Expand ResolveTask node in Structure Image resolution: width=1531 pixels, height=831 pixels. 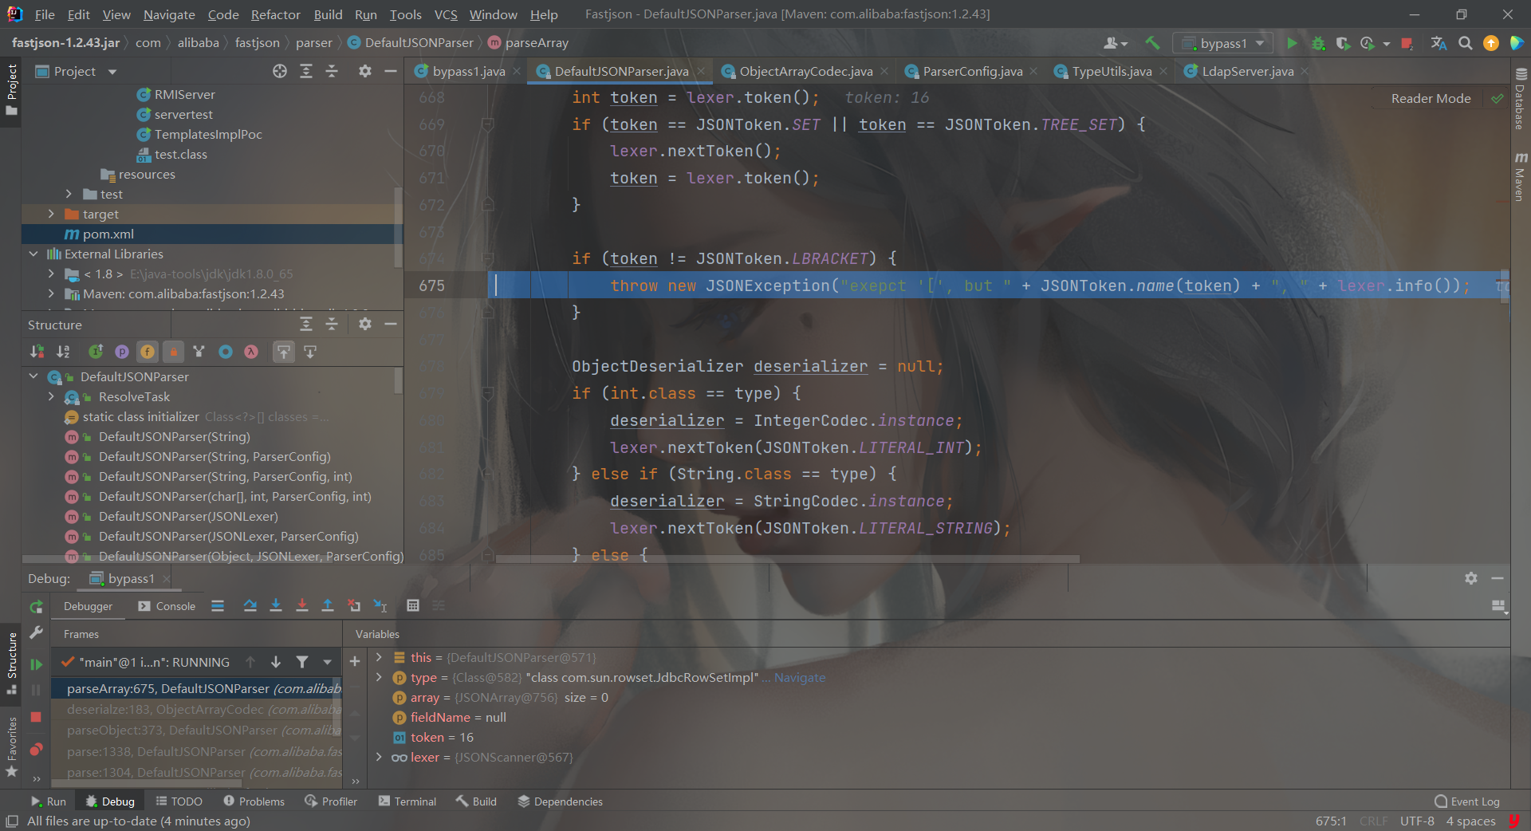(x=51, y=396)
